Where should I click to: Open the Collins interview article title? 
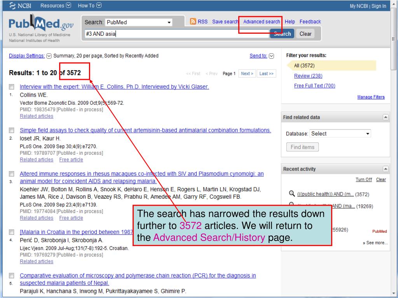pyautogui.click(x=114, y=87)
